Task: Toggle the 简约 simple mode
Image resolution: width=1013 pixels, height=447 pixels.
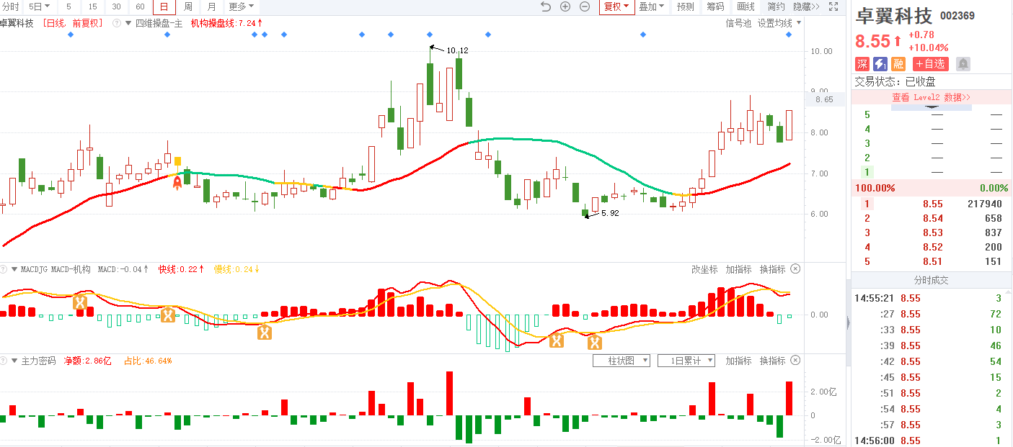Action: pos(776,6)
